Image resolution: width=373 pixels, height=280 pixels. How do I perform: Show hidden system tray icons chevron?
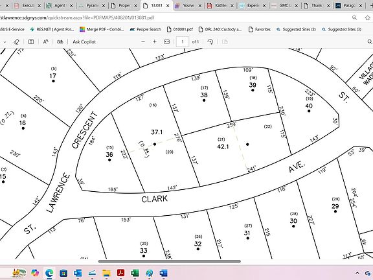(357, 273)
